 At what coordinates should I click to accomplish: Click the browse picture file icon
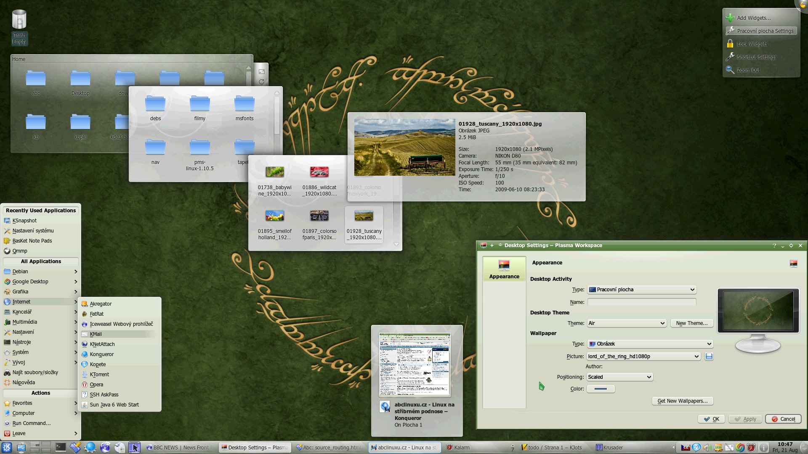coord(709,356)
